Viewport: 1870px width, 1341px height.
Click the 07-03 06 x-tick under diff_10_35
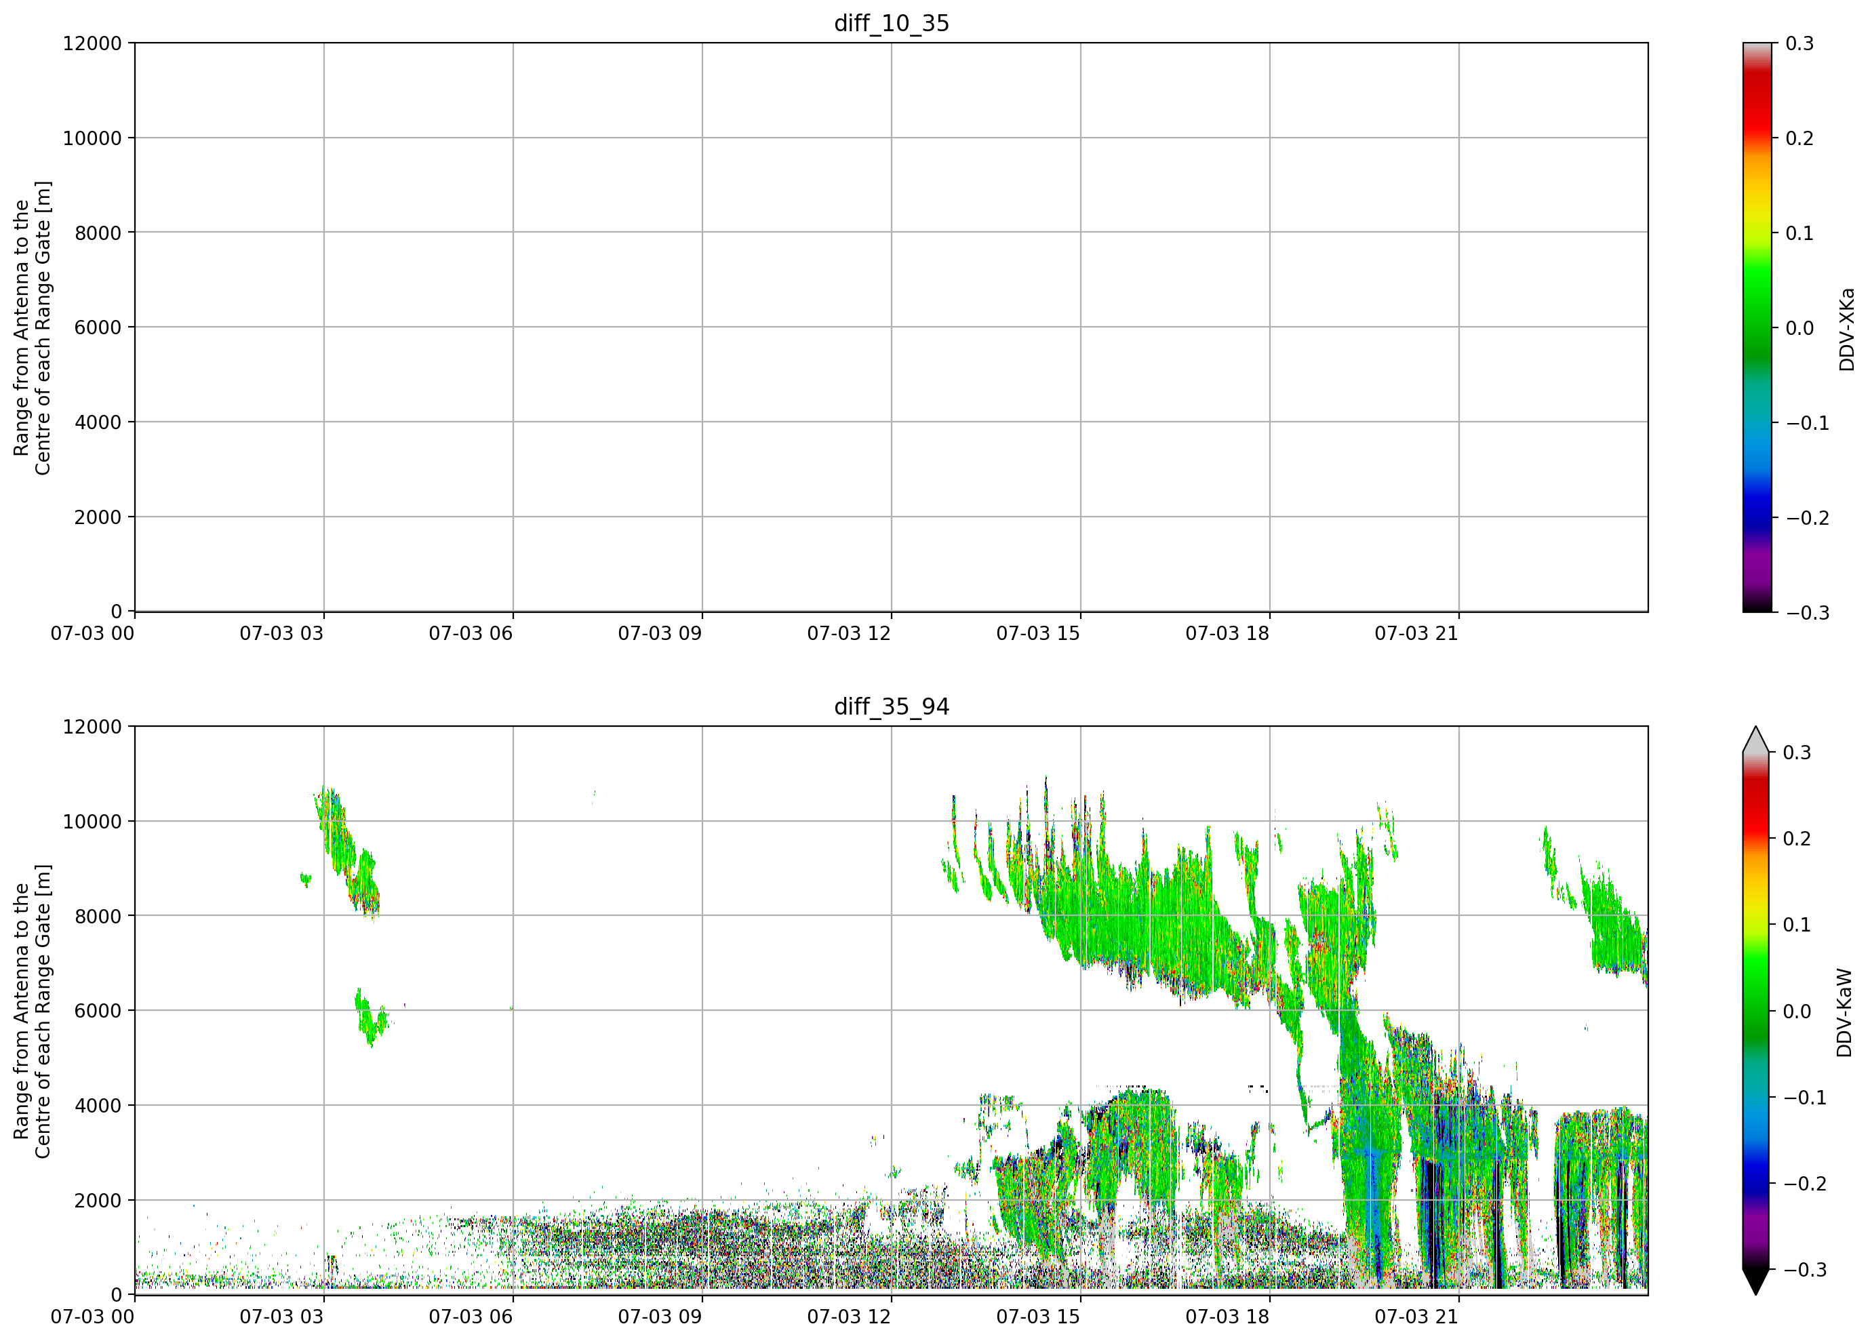click(471, 633)
